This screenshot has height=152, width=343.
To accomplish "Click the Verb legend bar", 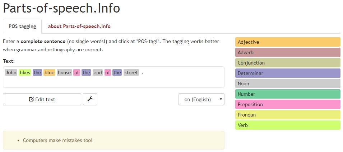I will [287, 125].
